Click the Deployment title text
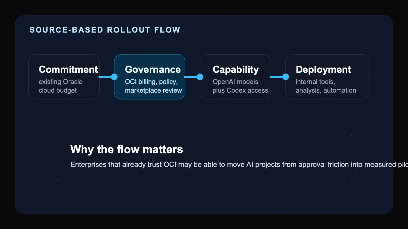 [x=323, y=69]
